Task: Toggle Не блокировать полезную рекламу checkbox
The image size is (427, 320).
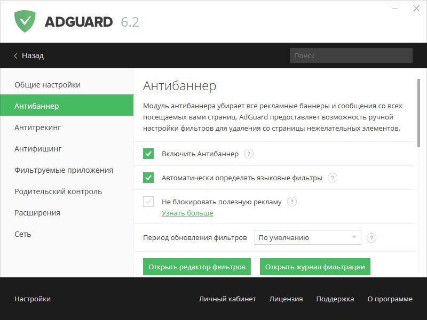Action: point(148,202)
